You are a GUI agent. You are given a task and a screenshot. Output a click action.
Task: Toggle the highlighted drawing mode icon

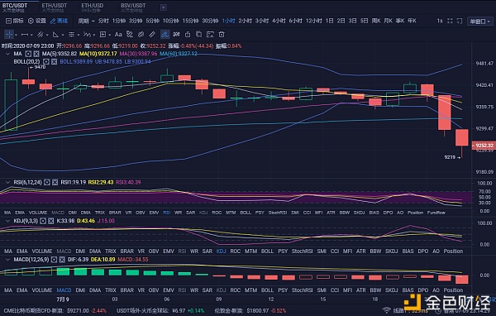point(165,34)
